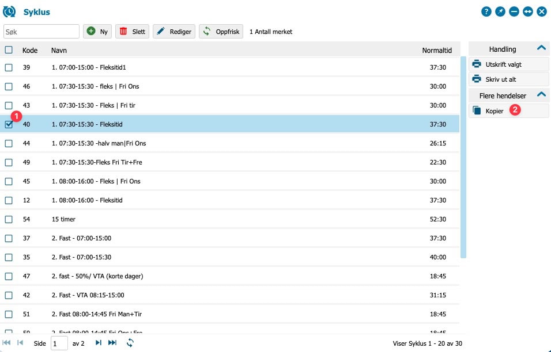This screenshot has height=352, width=551.
Task: Click the row '2. Fast 08:00-14:45 Fri Man+Tir'
Action: [230, 314]
